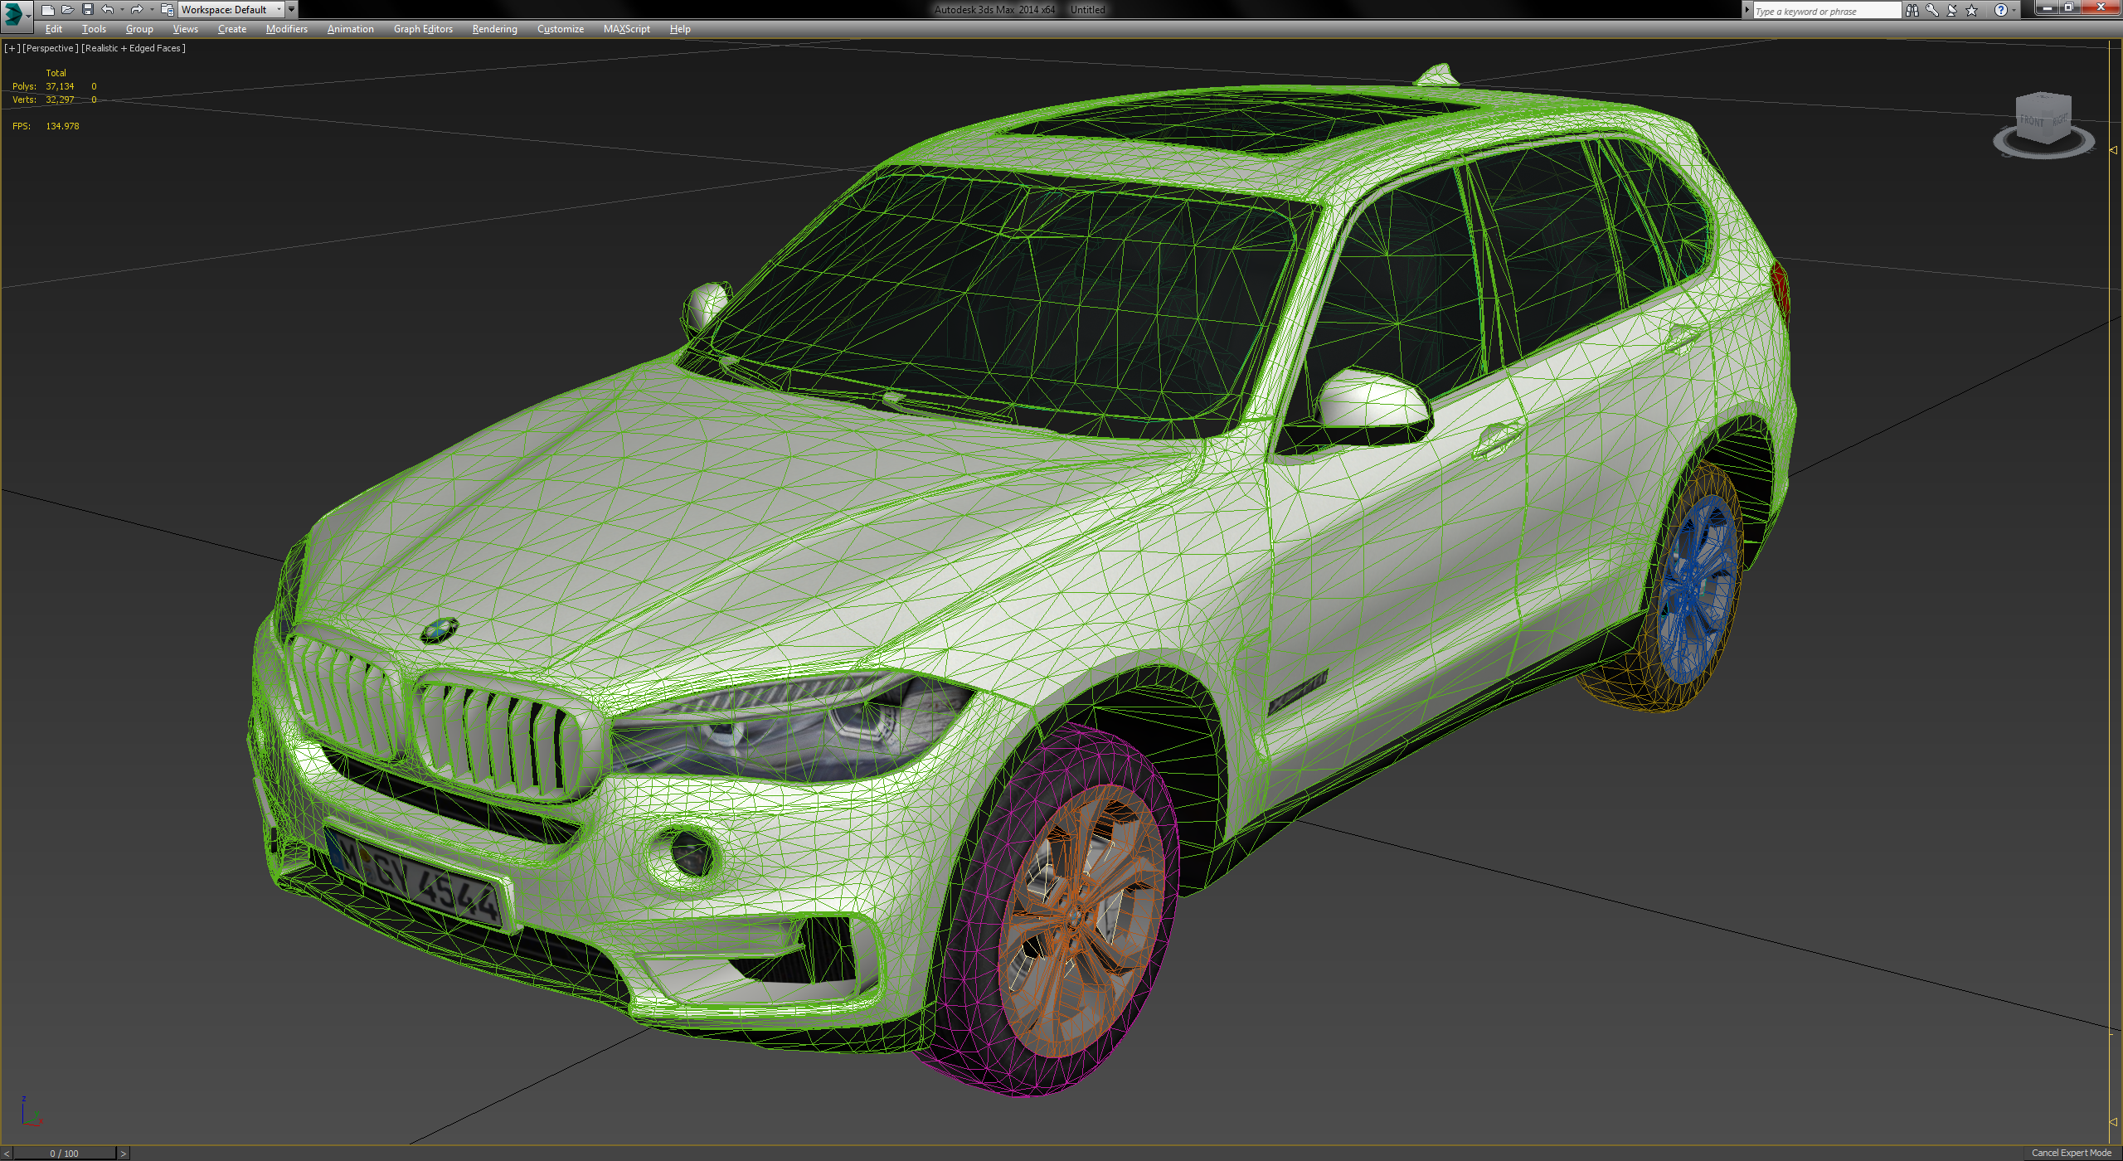Viewport: 2123px width, 1161px height.
Task: Click the keyword search input field
Action: pyautogui.click(x=1824, y=10)
